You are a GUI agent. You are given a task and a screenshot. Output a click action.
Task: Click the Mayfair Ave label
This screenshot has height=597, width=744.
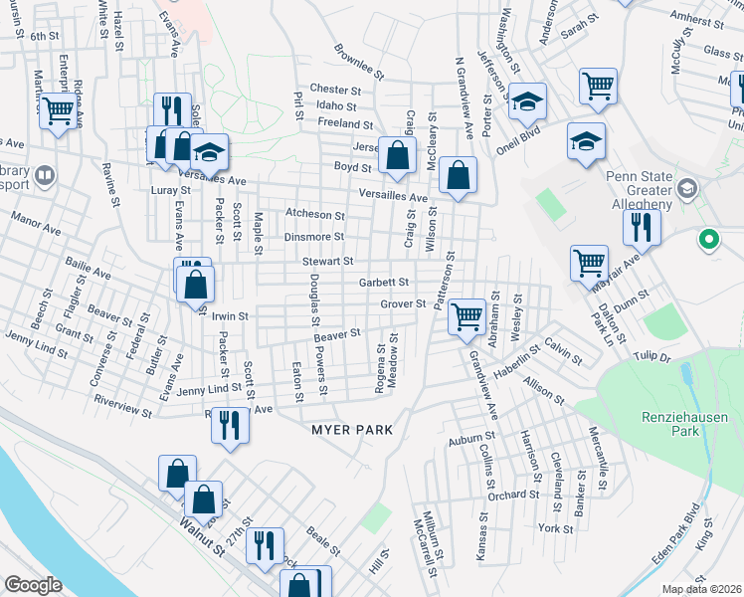pos(616,274)
